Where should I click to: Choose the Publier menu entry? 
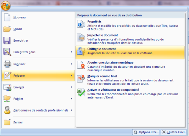[38, 99]
